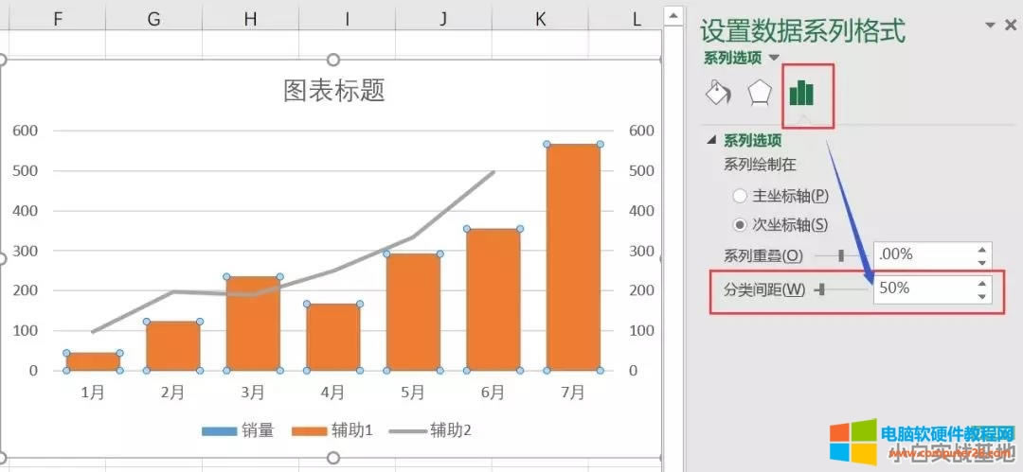Select the orange bar for 6月
This screenshot has height=472, width=1023.
[494, 300]
